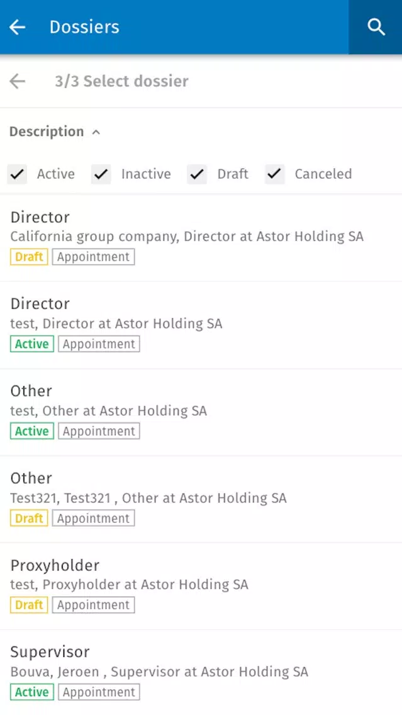Disable the Canceled filter checkbox
The width and height of the screenshot is (402, 715).
click(275, 174)
